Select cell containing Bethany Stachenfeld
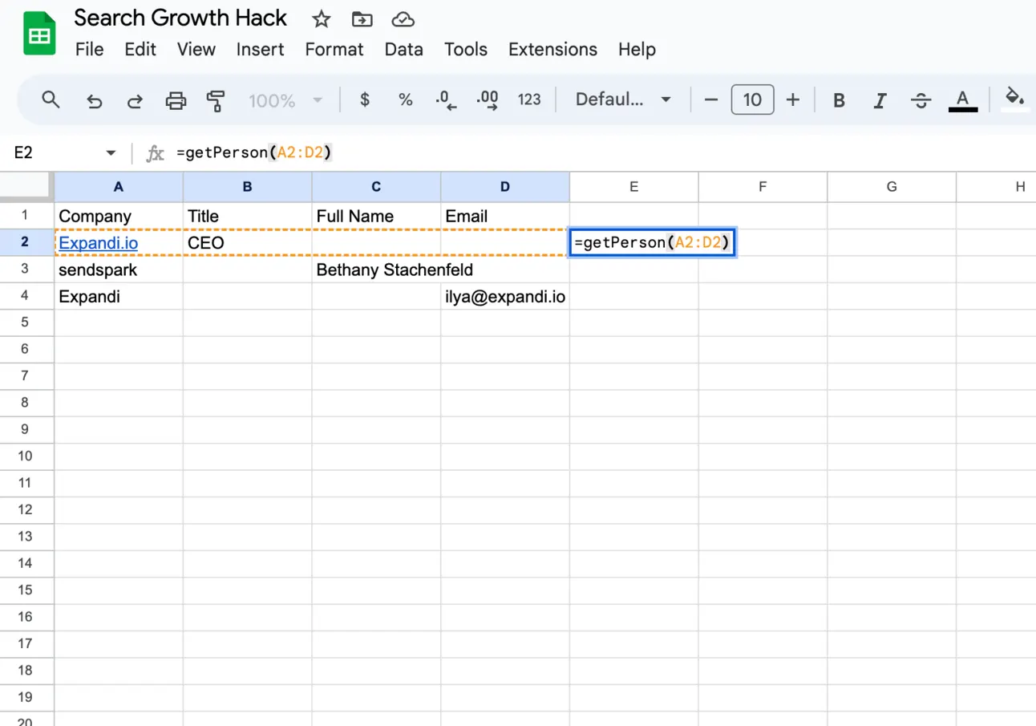The image size is (1036, 726). tap(376, 270)
